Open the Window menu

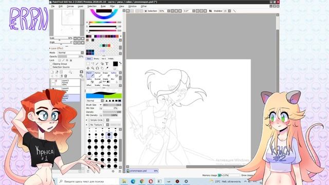(133, 6)
